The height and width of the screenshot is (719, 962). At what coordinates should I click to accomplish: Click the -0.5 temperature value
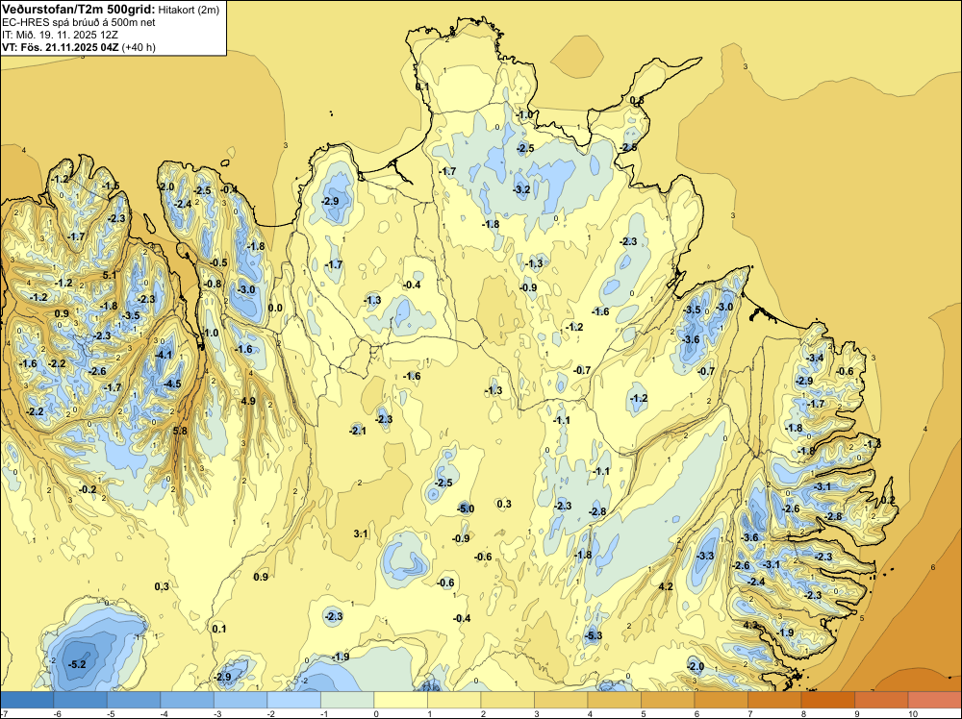point(218,262)
